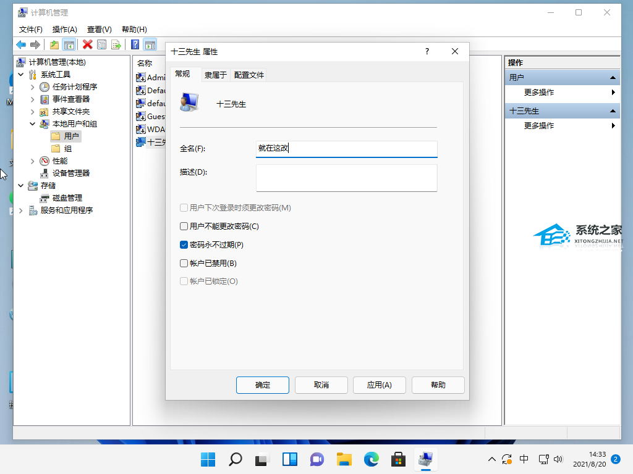Click the back navigation arrow in toolbar
Viewport: 633px width, 474px height.
pyautogui.click(x=20, y=44)
